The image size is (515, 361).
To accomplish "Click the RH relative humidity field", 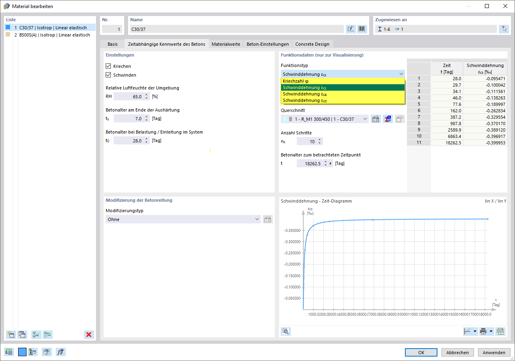I will 129,97.
